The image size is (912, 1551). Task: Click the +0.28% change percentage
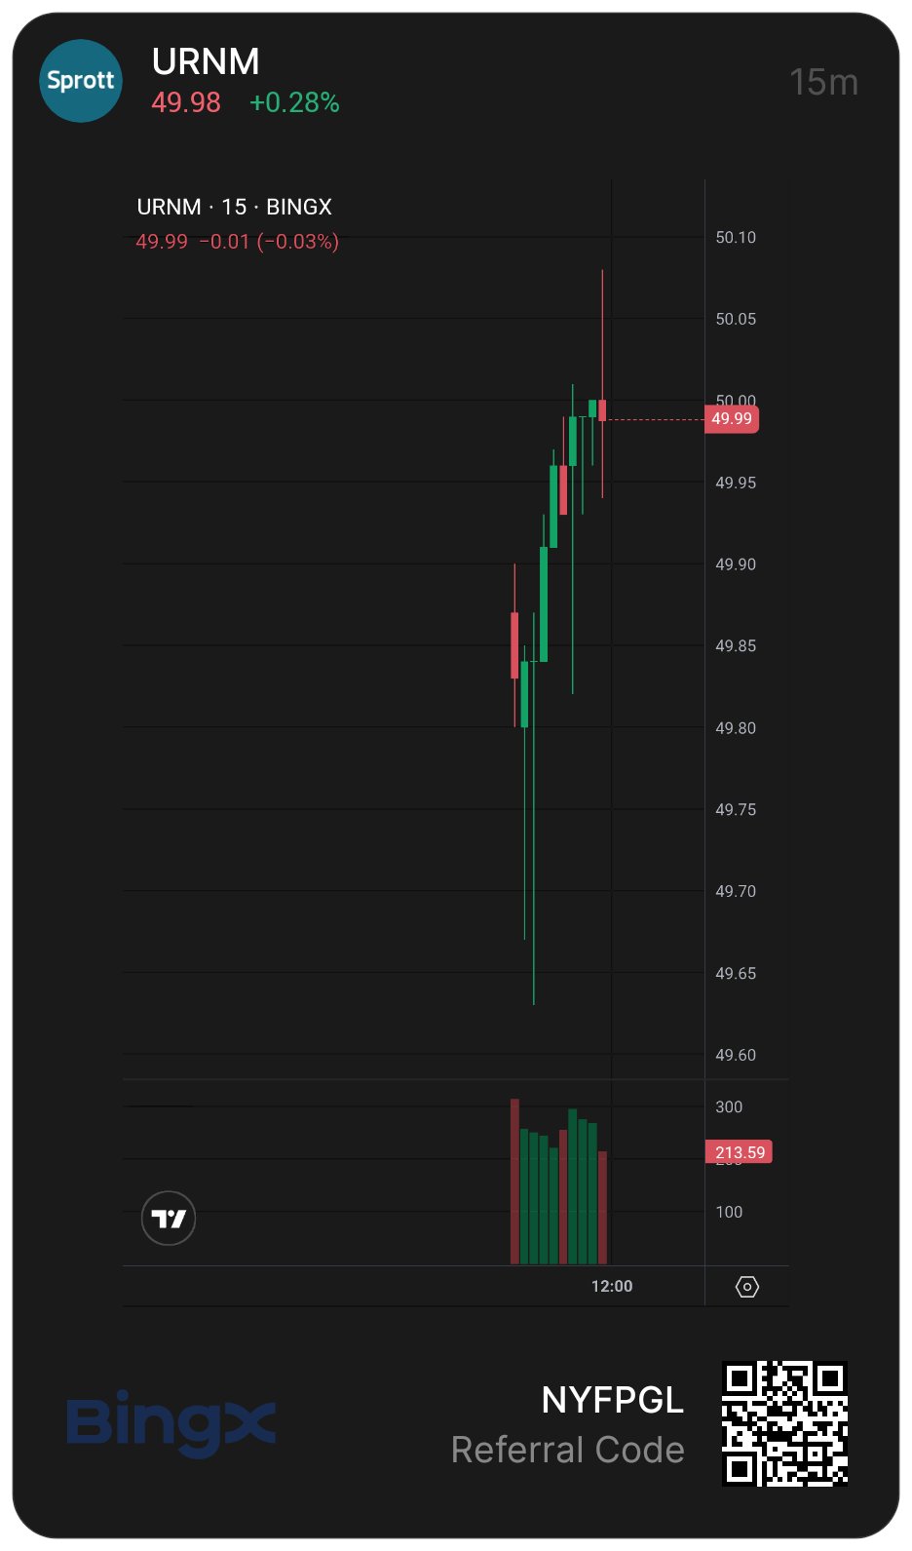point(294,102)
